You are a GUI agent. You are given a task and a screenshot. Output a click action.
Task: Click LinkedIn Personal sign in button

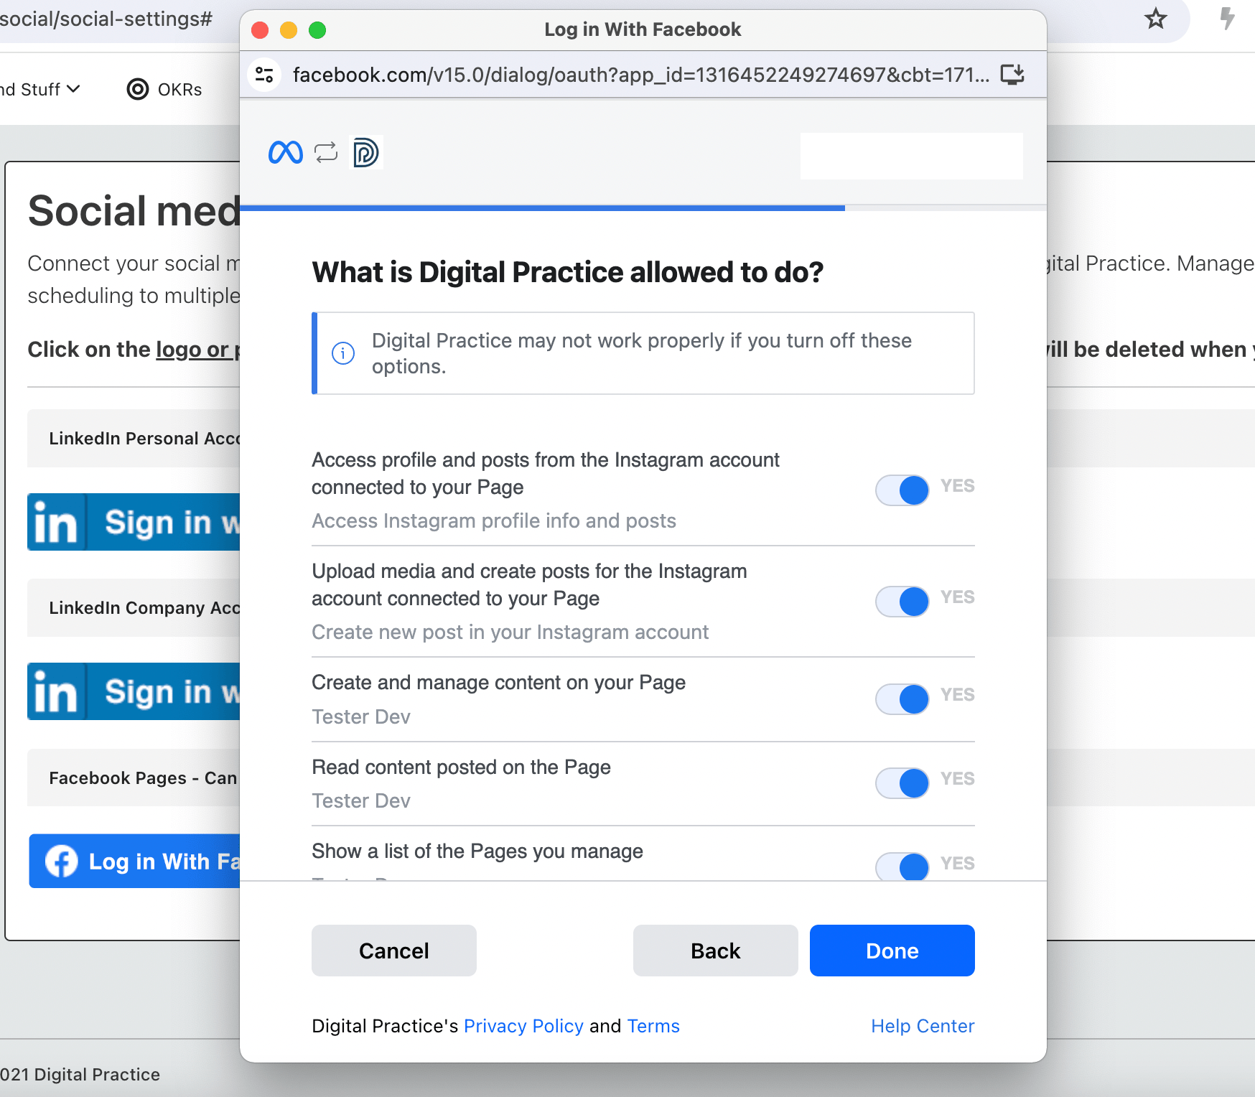point(134,522)
